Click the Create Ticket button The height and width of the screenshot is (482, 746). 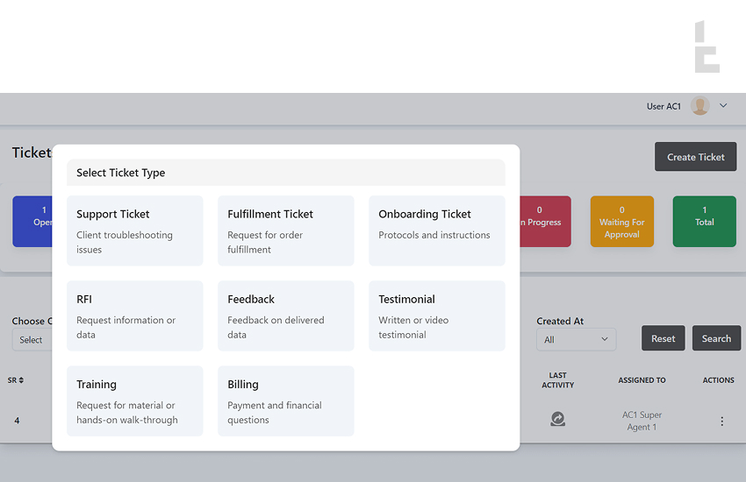[x=695, y=157]
